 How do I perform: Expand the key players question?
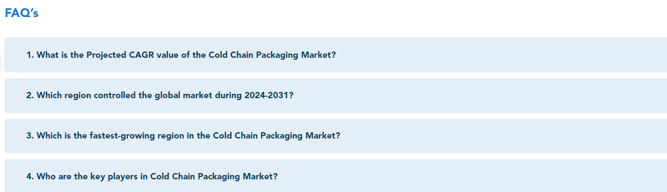[336, 175]
